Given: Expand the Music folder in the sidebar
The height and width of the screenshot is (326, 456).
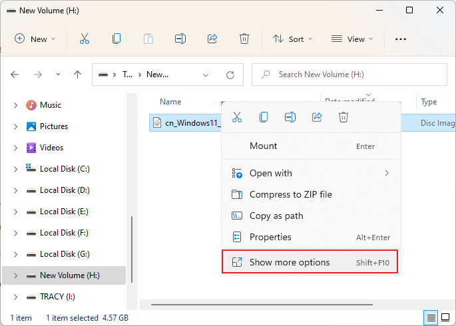Looking at the screenshot, I should coord(16,105).
